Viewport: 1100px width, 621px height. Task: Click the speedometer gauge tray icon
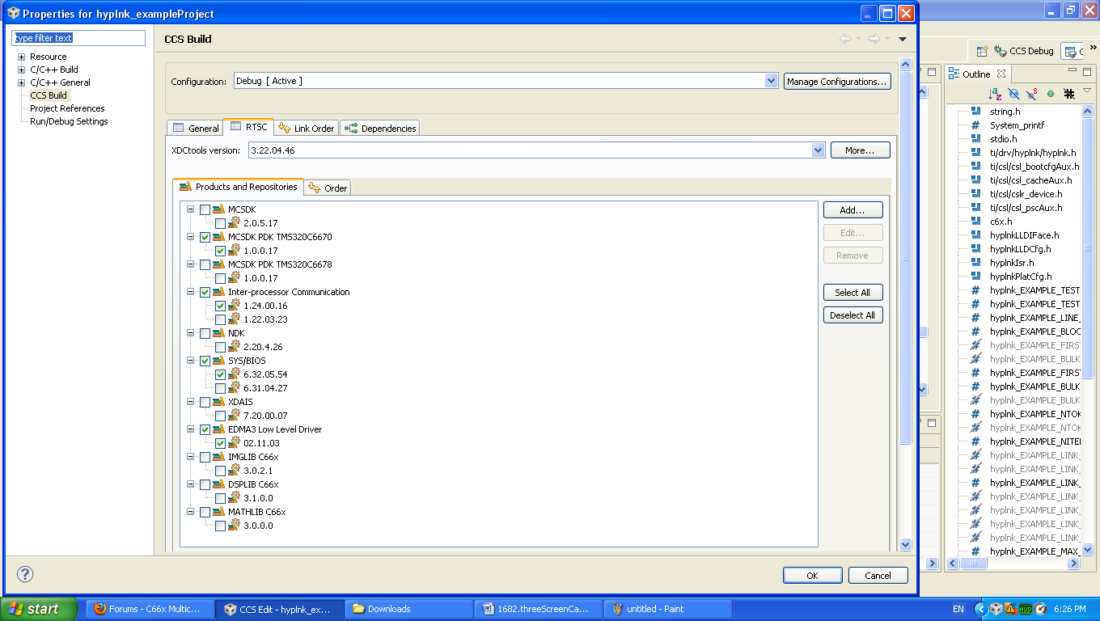1040,609
